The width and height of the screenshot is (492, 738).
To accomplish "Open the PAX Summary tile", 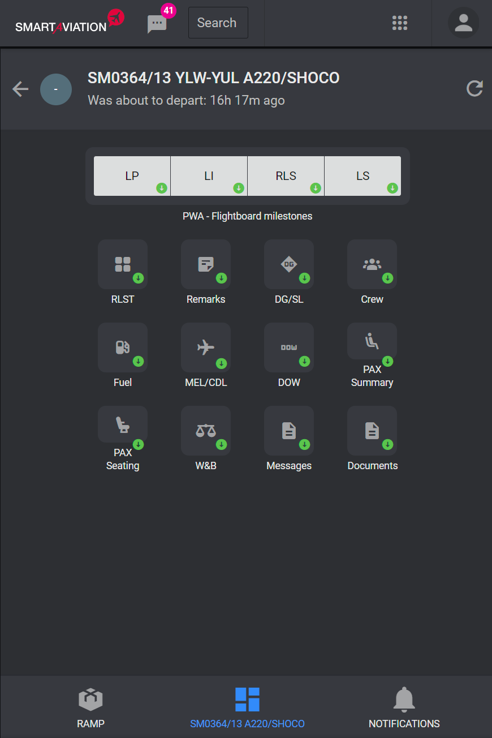I will pos(372,341).
